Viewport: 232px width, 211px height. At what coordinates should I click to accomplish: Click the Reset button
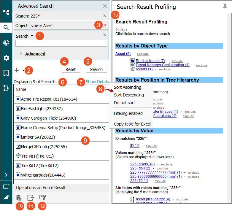[71, 69]
